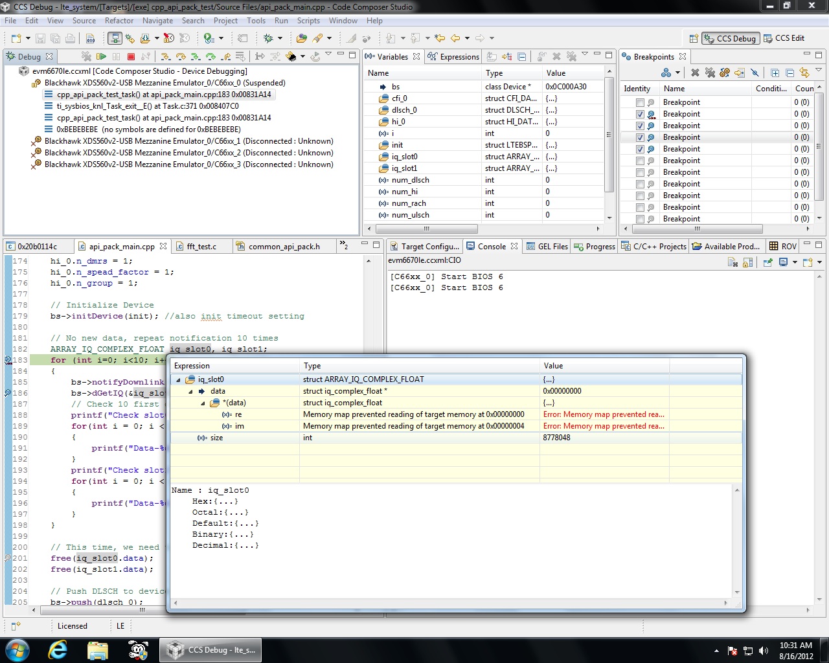829x663 pixels.
Task: Click the green bug Debug icon in toolbar
Action: 268,38
